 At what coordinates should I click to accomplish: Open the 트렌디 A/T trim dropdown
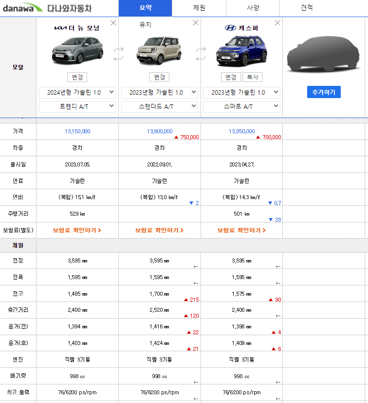77,107
